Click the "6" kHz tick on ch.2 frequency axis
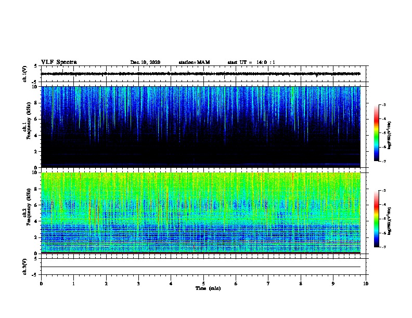This screenshot has width=412, height=318. [x=36, y=205]
